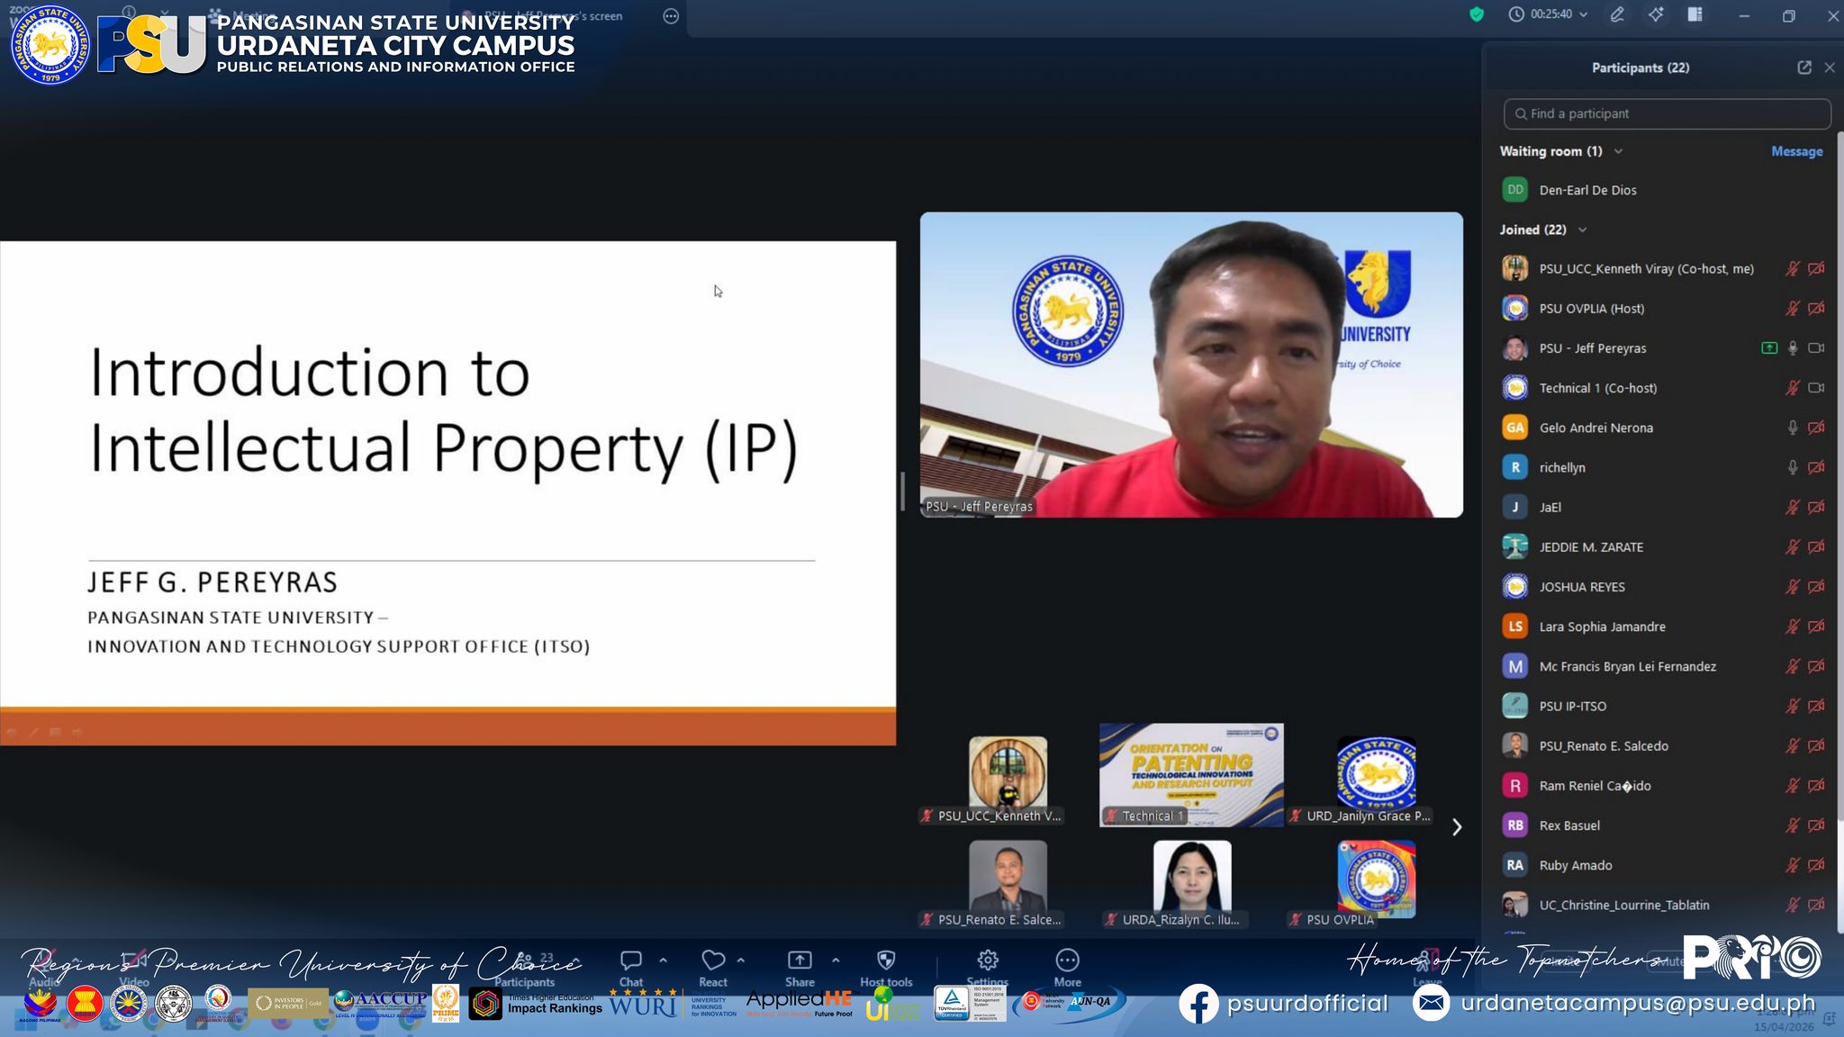
Task: Open the Chat panel icon
Action: tap(631, 960)
